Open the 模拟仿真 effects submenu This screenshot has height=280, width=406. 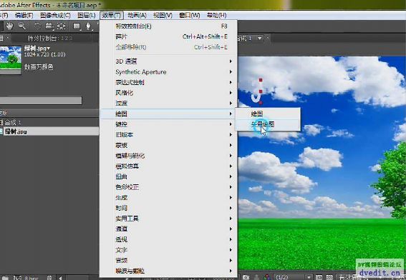click(x=168, y=166)
